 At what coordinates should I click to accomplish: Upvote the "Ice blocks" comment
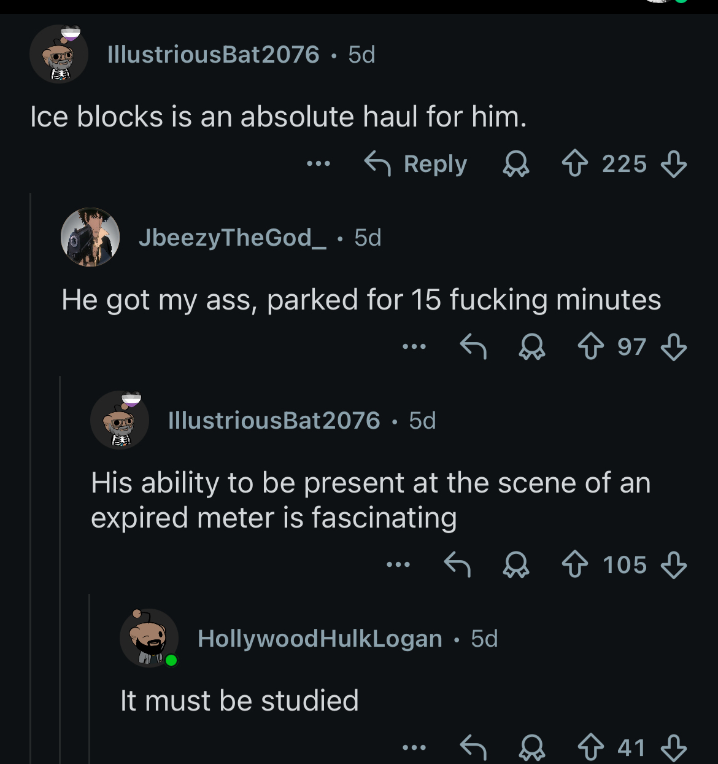[575, 164]
